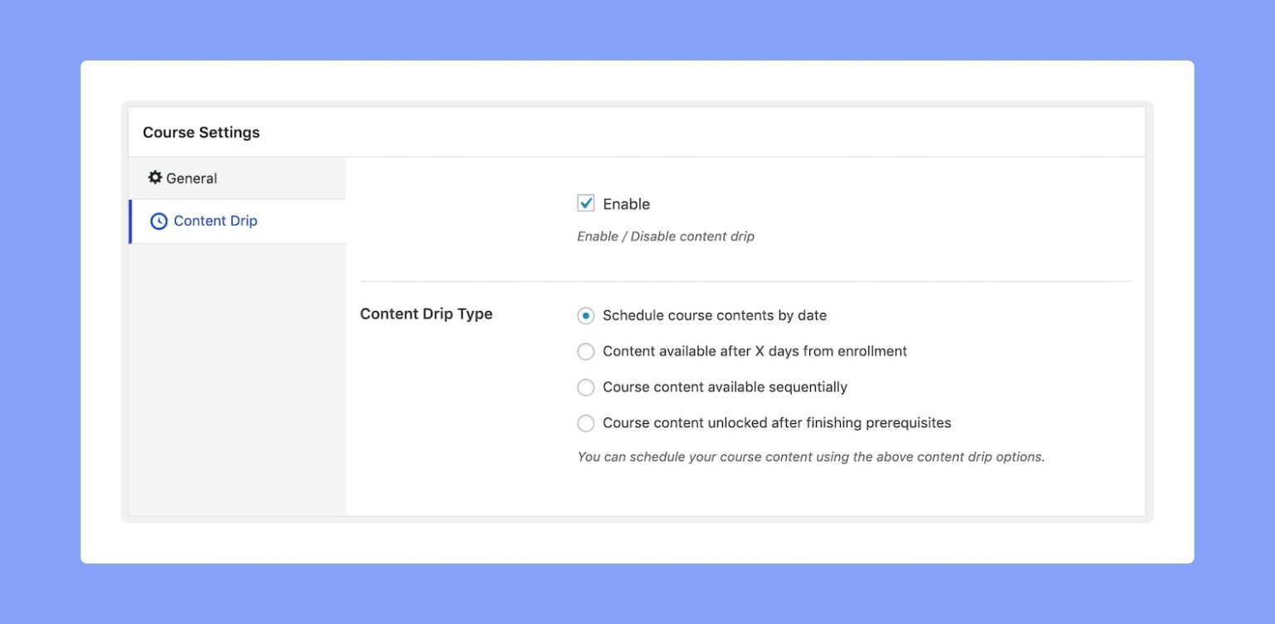Click the clock icon beside Content Drip
Viewport: 1275px width, 624px height.
(x=159, y=222)
